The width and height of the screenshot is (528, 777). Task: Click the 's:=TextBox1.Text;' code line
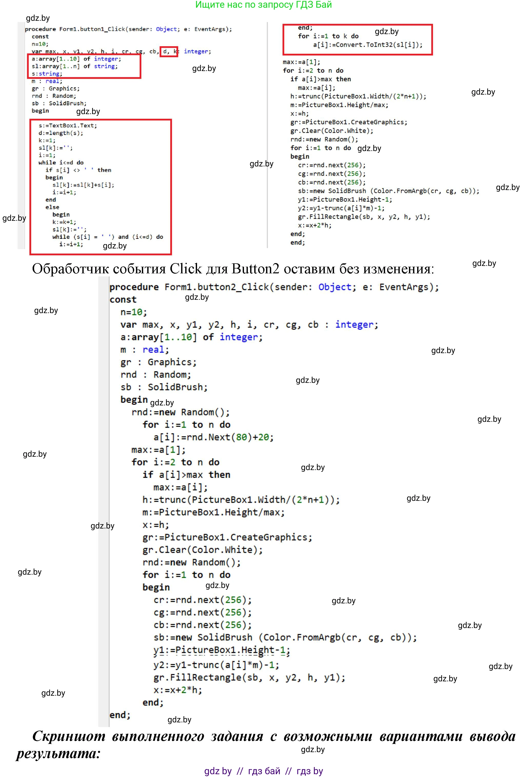click(67, 126)
